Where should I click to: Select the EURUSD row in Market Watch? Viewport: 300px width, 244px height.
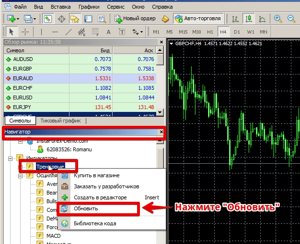(23, 98)
